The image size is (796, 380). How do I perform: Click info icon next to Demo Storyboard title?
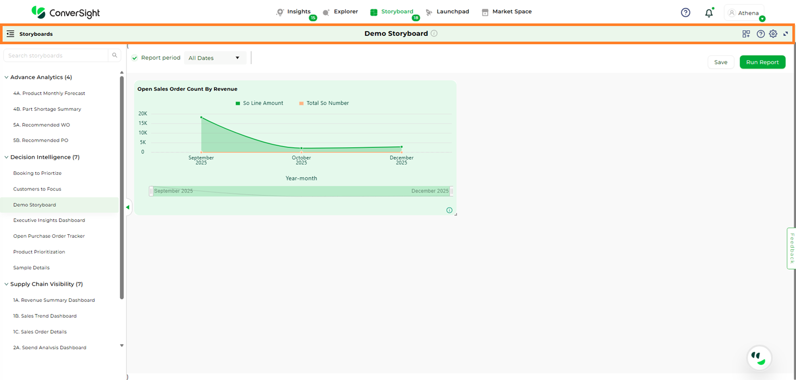[x=434, y=33]
